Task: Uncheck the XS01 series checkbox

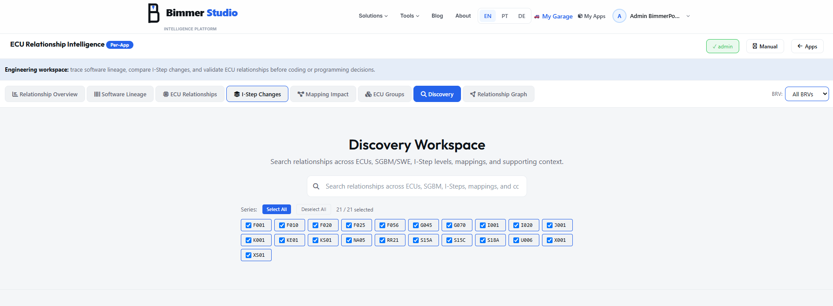Action: [x=248, y=255]
